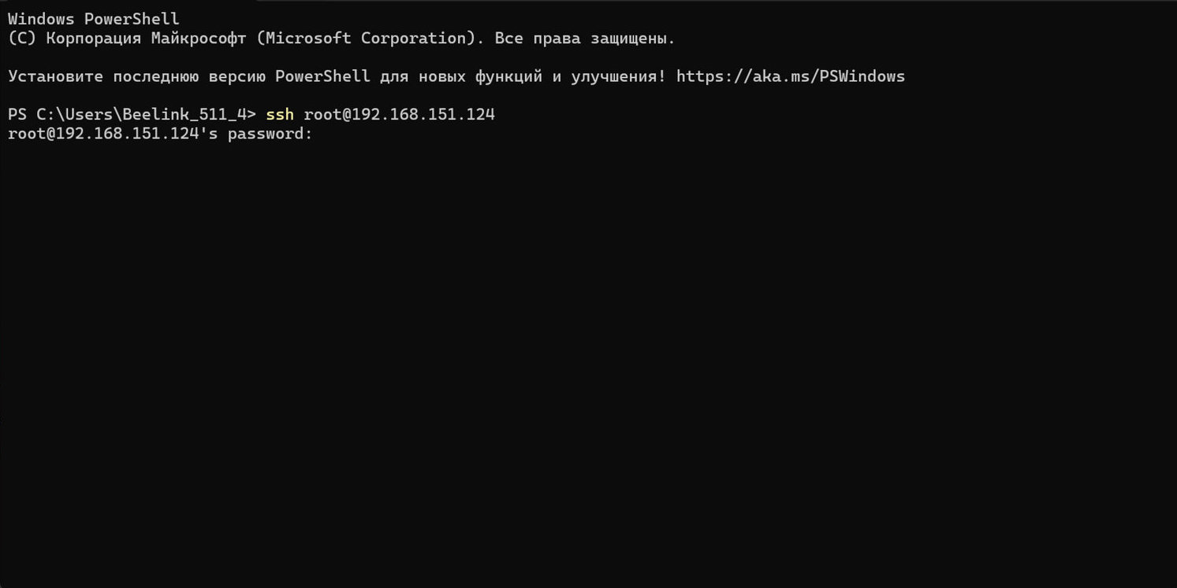Viewport: 1177px width, 588px height.
Task: Click the word "password:"
Action: coord(270,134)
